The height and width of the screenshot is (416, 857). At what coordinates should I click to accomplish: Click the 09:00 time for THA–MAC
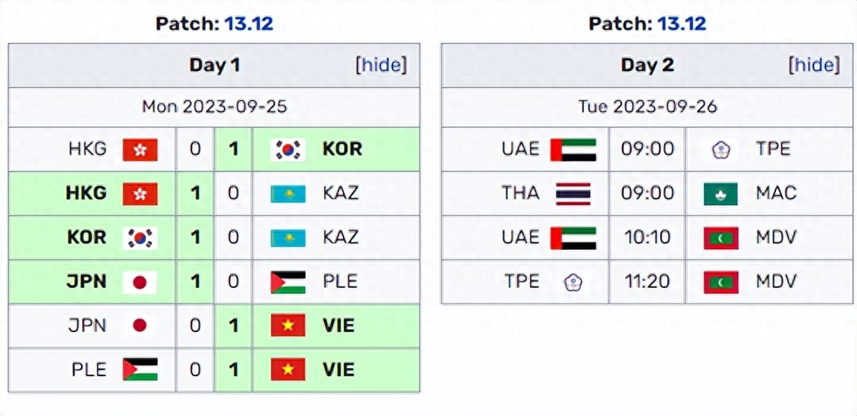pos(647,194)
